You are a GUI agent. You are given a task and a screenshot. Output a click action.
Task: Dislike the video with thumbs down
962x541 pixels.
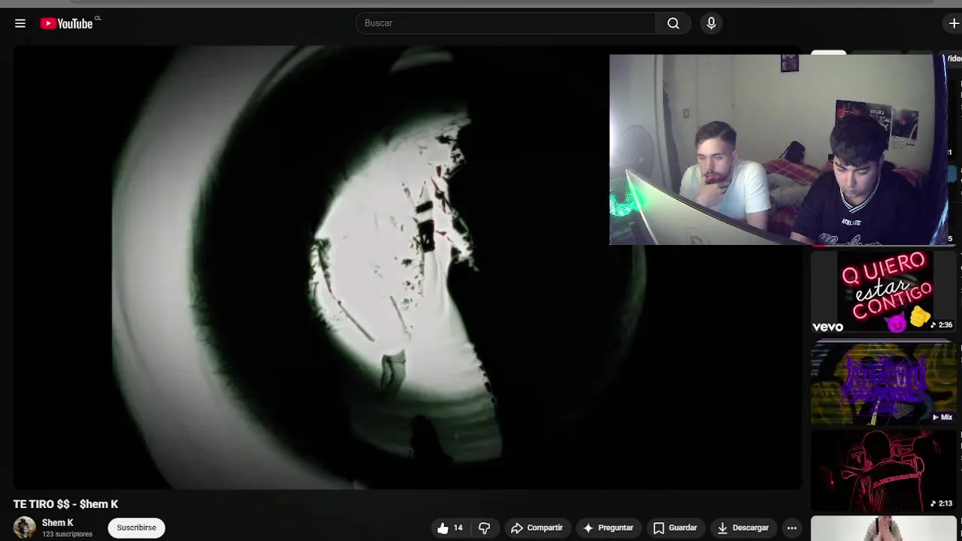485,528
